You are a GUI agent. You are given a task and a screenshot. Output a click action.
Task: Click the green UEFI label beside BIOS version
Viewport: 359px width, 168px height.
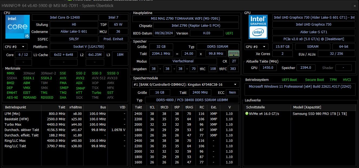click(x=229, y=33)
